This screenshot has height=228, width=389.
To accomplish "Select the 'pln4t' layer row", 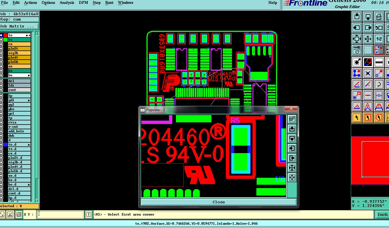I will [x=19, y=57].
